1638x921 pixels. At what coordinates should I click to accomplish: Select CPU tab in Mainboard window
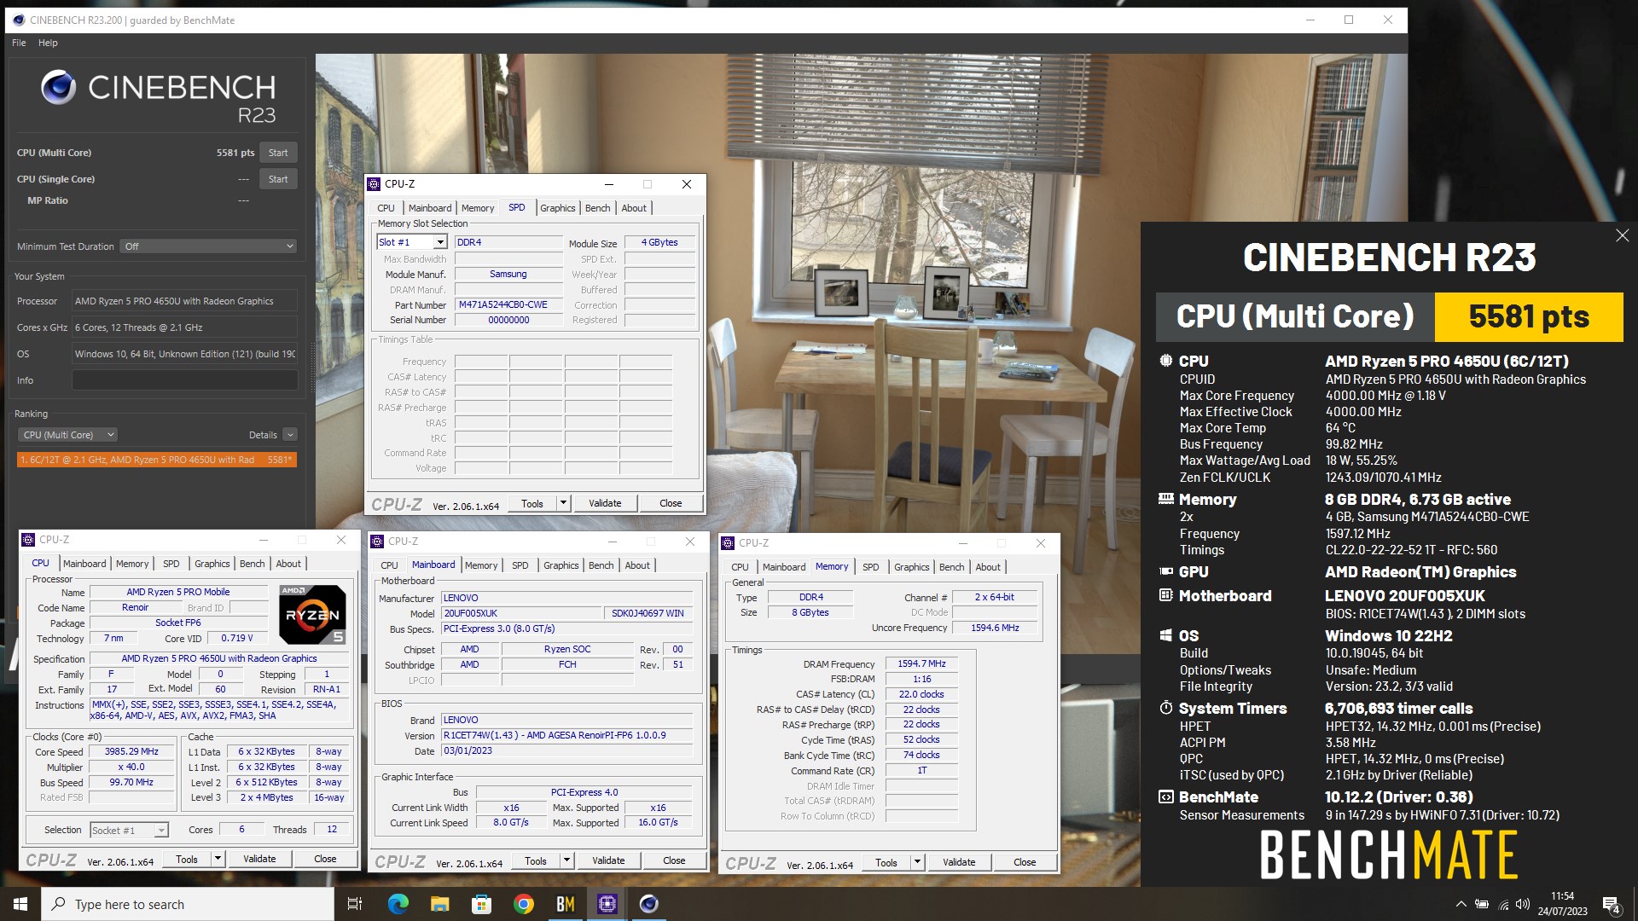(389, 565)
